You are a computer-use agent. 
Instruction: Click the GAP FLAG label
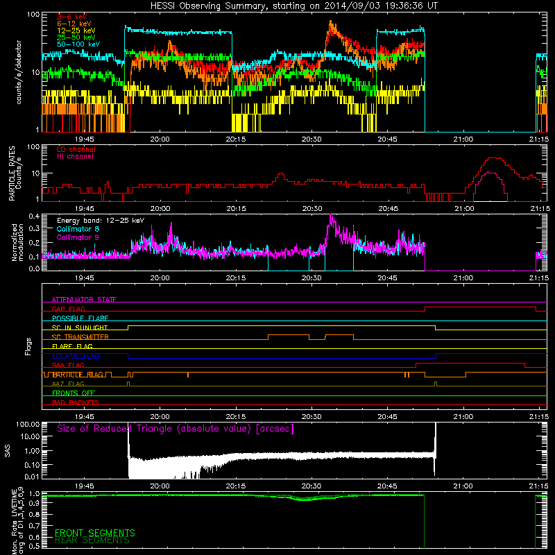point(68,309)
